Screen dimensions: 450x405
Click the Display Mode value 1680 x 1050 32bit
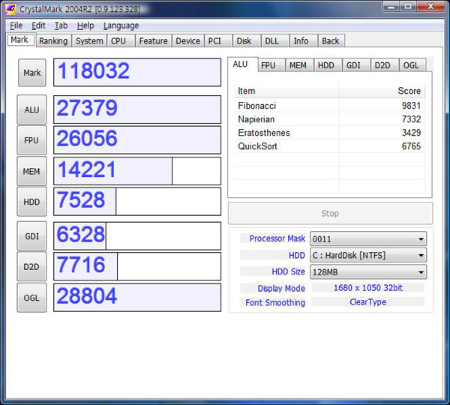tap(368, 287)
